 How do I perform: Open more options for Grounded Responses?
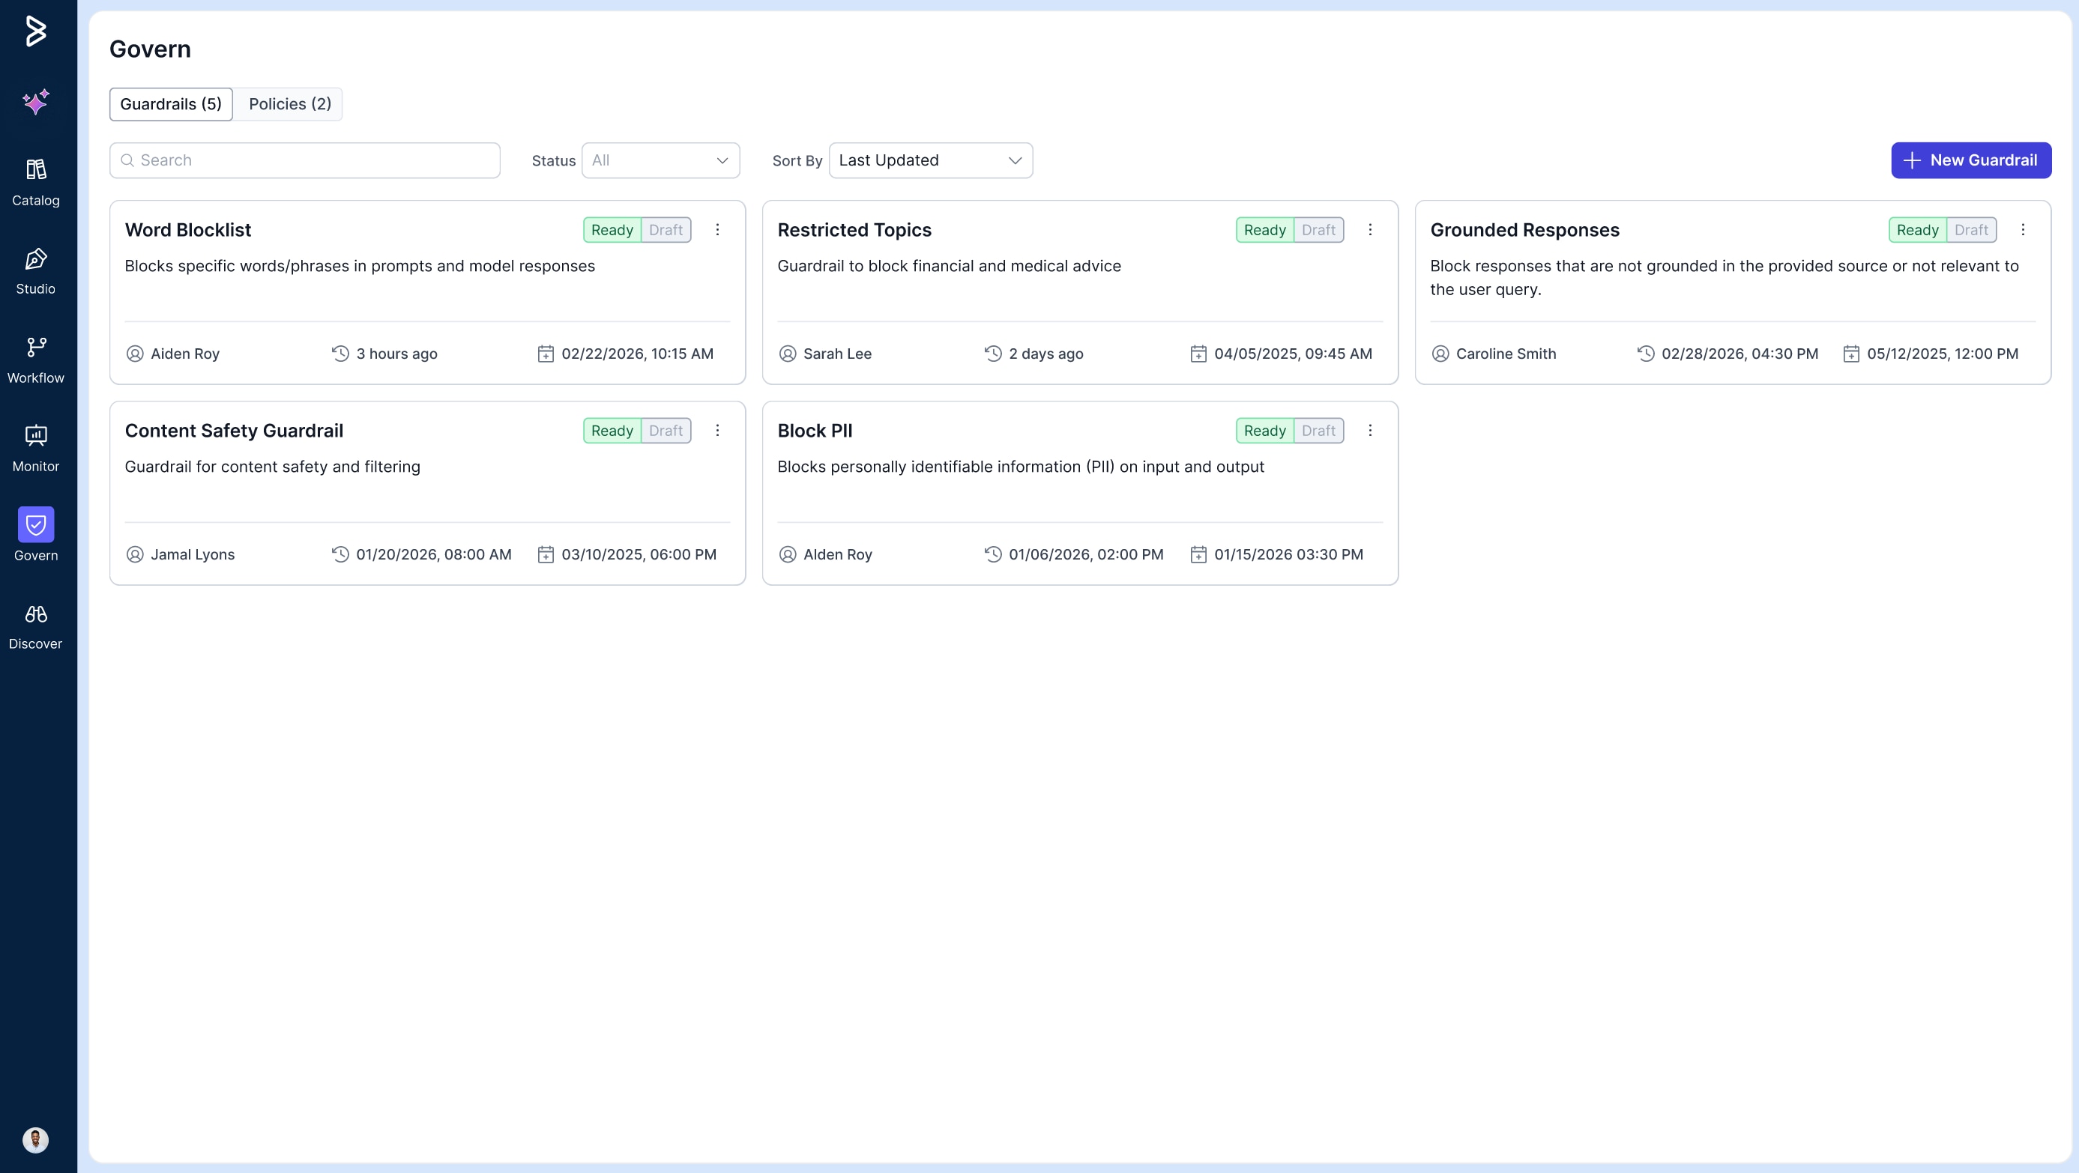[2023, 230]
